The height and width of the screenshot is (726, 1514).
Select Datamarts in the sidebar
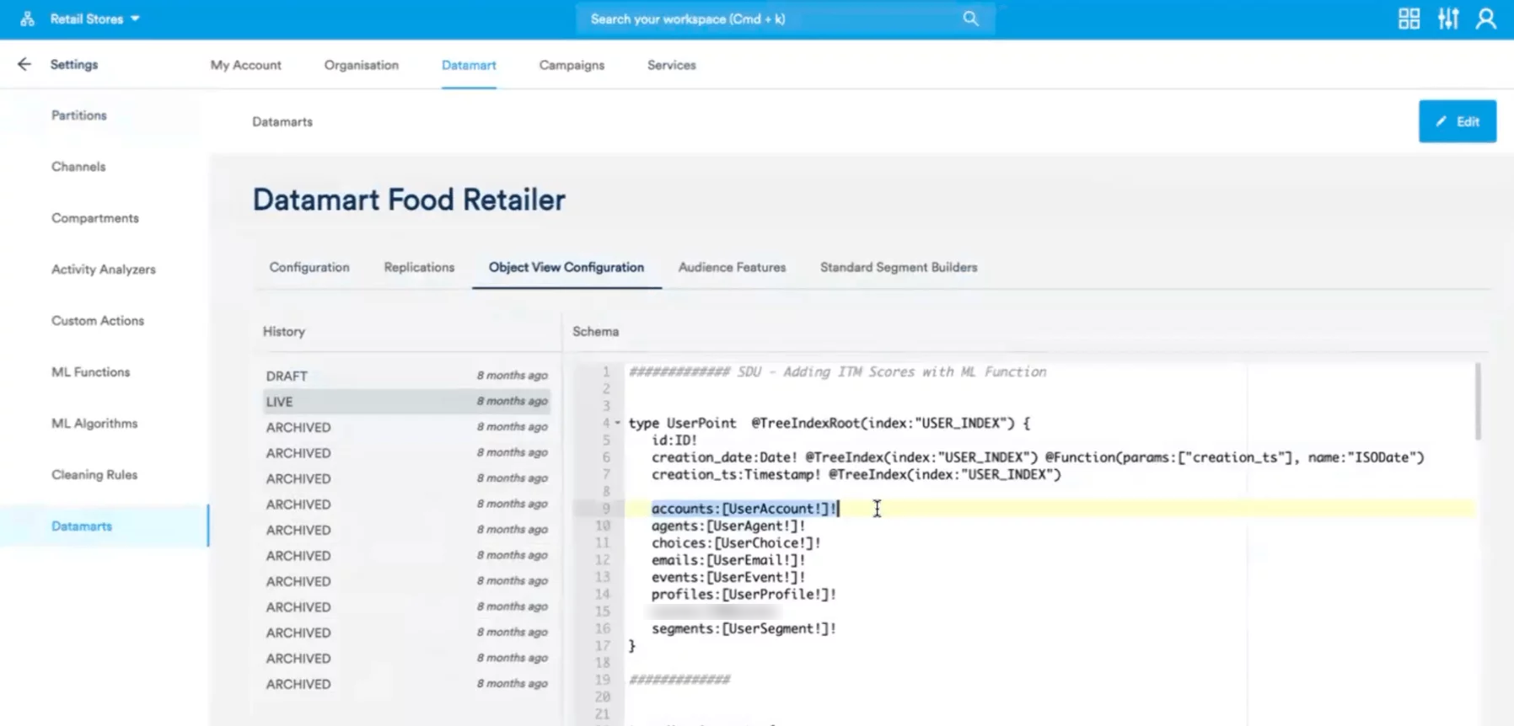[x=105, y=526]
